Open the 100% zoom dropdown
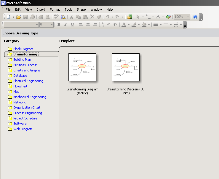 [188, 17]
